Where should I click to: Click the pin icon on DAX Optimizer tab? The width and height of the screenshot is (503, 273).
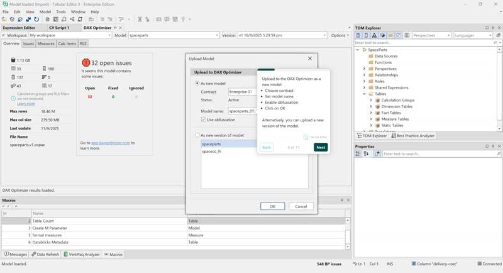tap(116, 28)
